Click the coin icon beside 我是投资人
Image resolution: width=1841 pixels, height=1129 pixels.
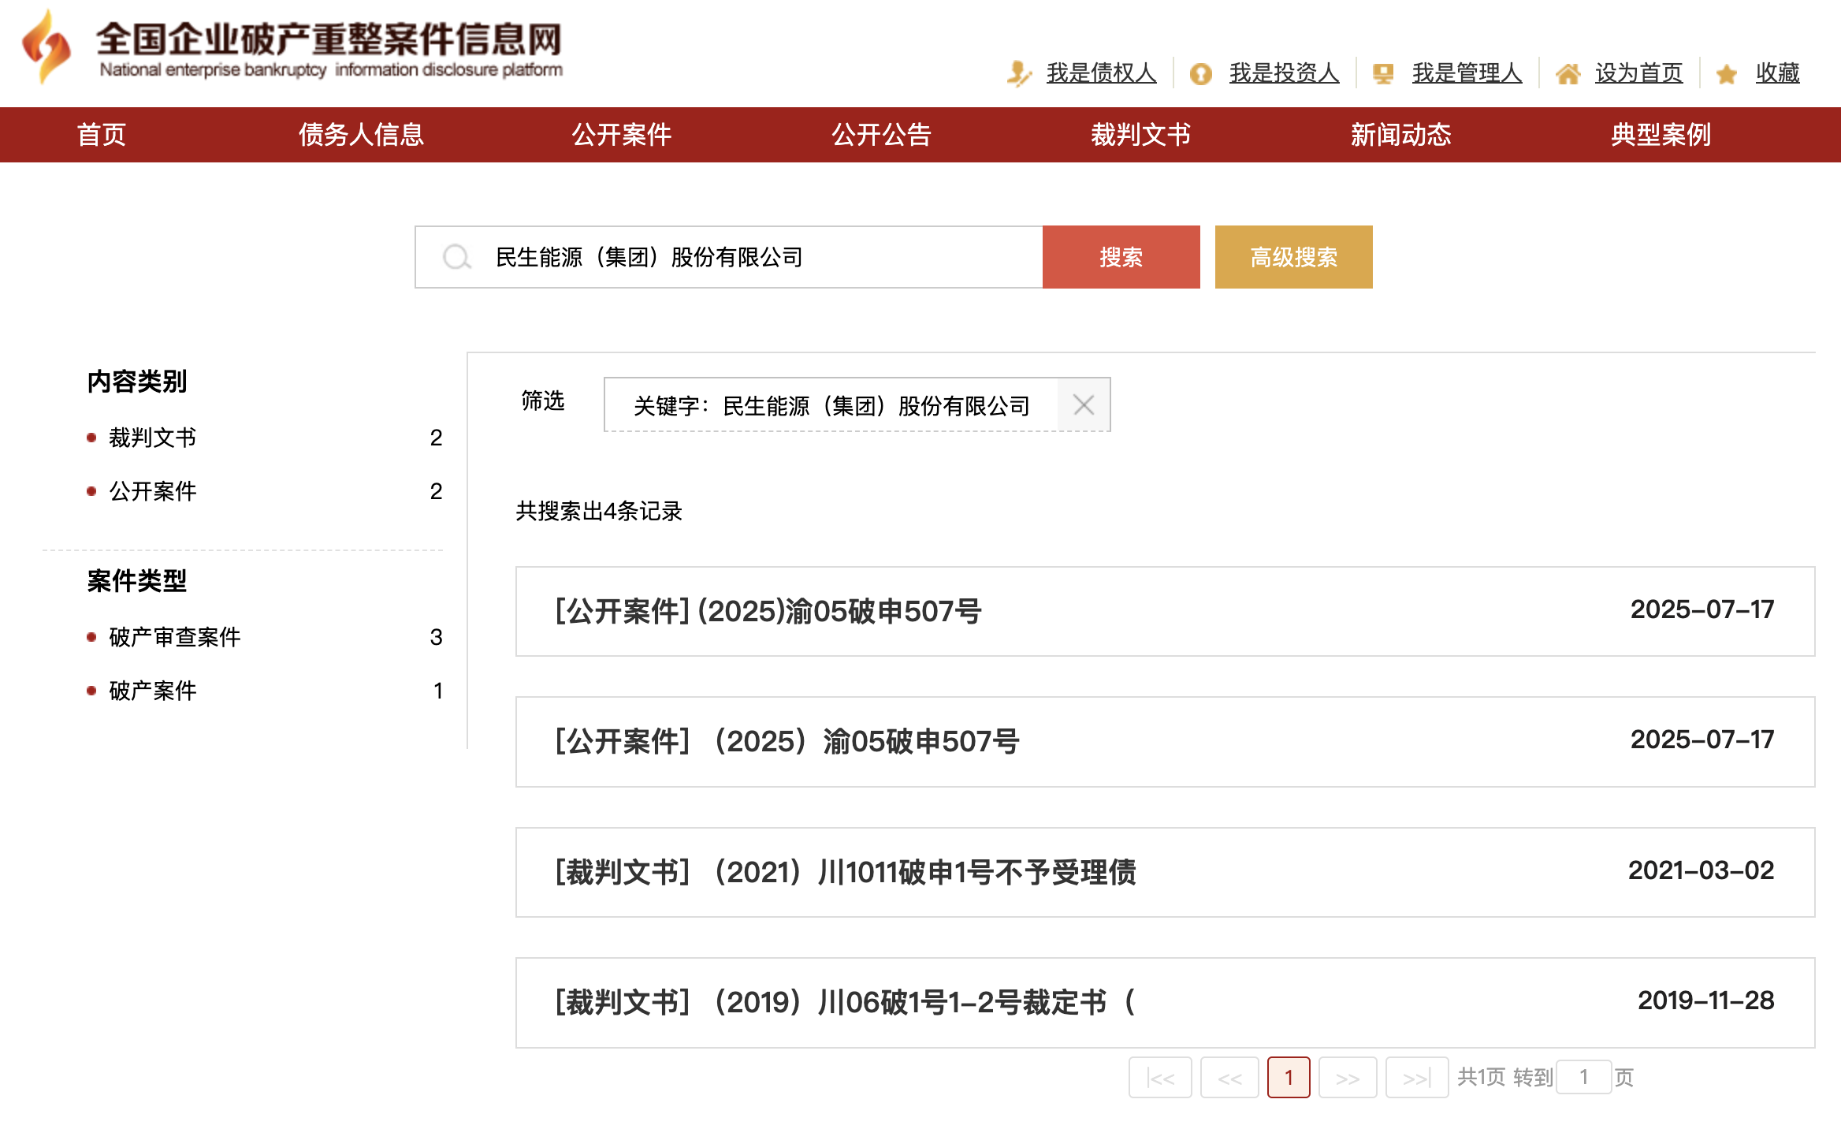click(x=1200, y=73)
